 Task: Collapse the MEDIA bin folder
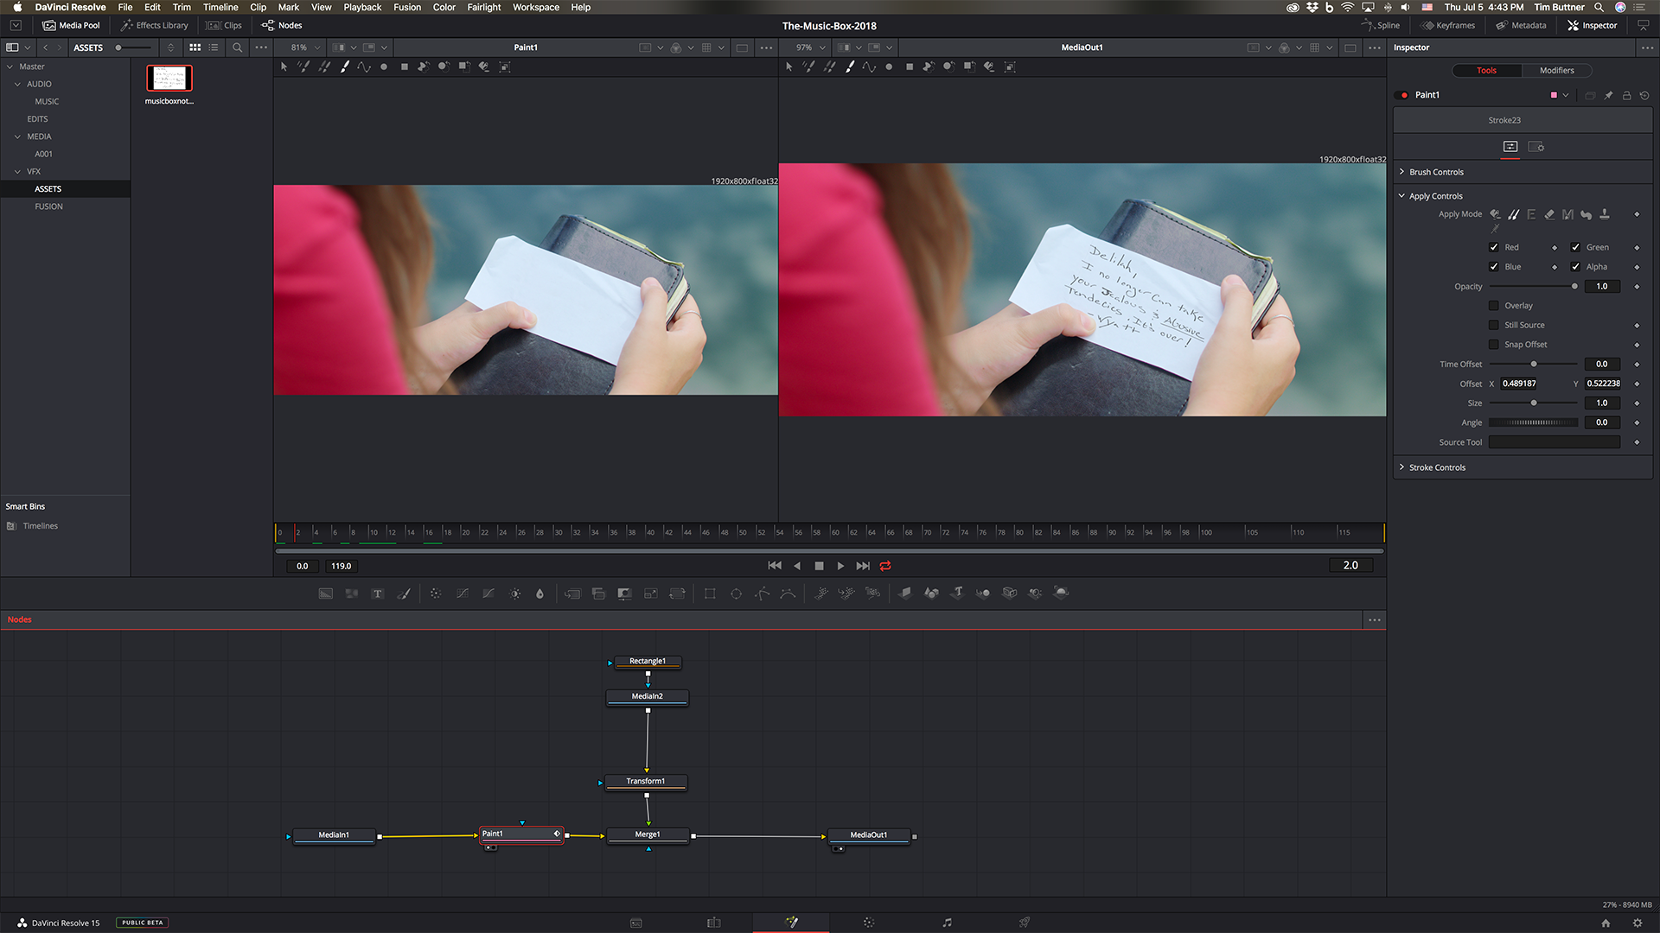pos(17,136)
